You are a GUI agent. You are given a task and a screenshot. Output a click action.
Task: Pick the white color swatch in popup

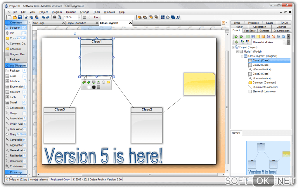89,87
